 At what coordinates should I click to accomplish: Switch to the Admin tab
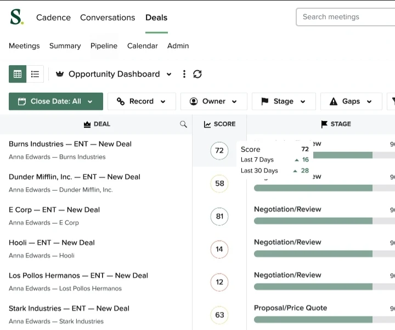(x=178, y=46)
